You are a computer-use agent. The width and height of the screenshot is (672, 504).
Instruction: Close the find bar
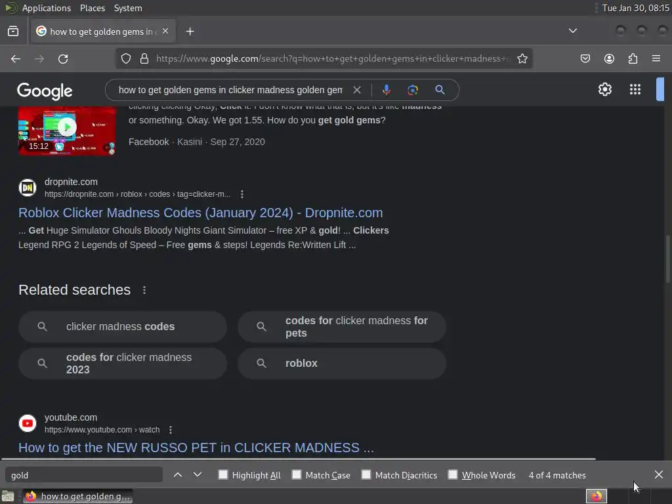[x=659, y=475]
